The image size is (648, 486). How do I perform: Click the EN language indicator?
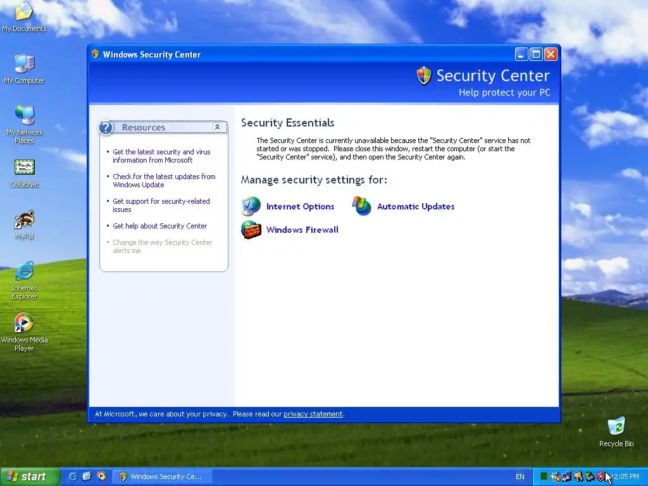520,477
